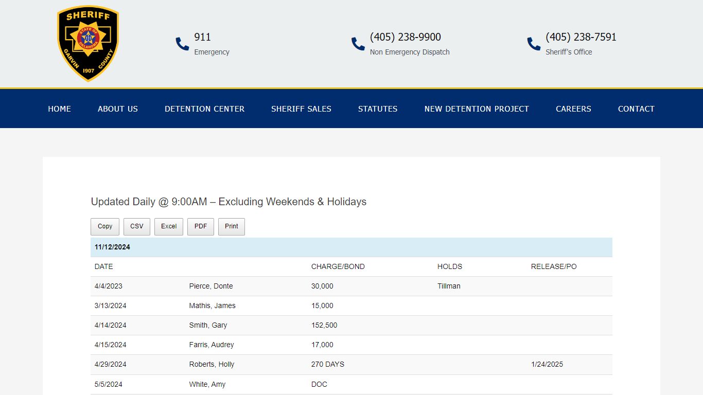Click the 4/15/2024 date cell

[x=111, y=345]
